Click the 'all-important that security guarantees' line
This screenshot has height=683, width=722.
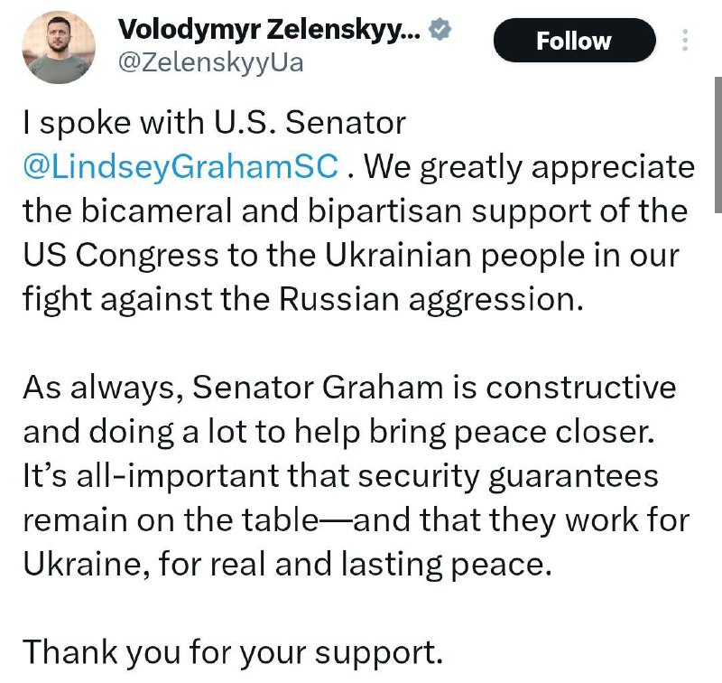(x=340, y=476)
